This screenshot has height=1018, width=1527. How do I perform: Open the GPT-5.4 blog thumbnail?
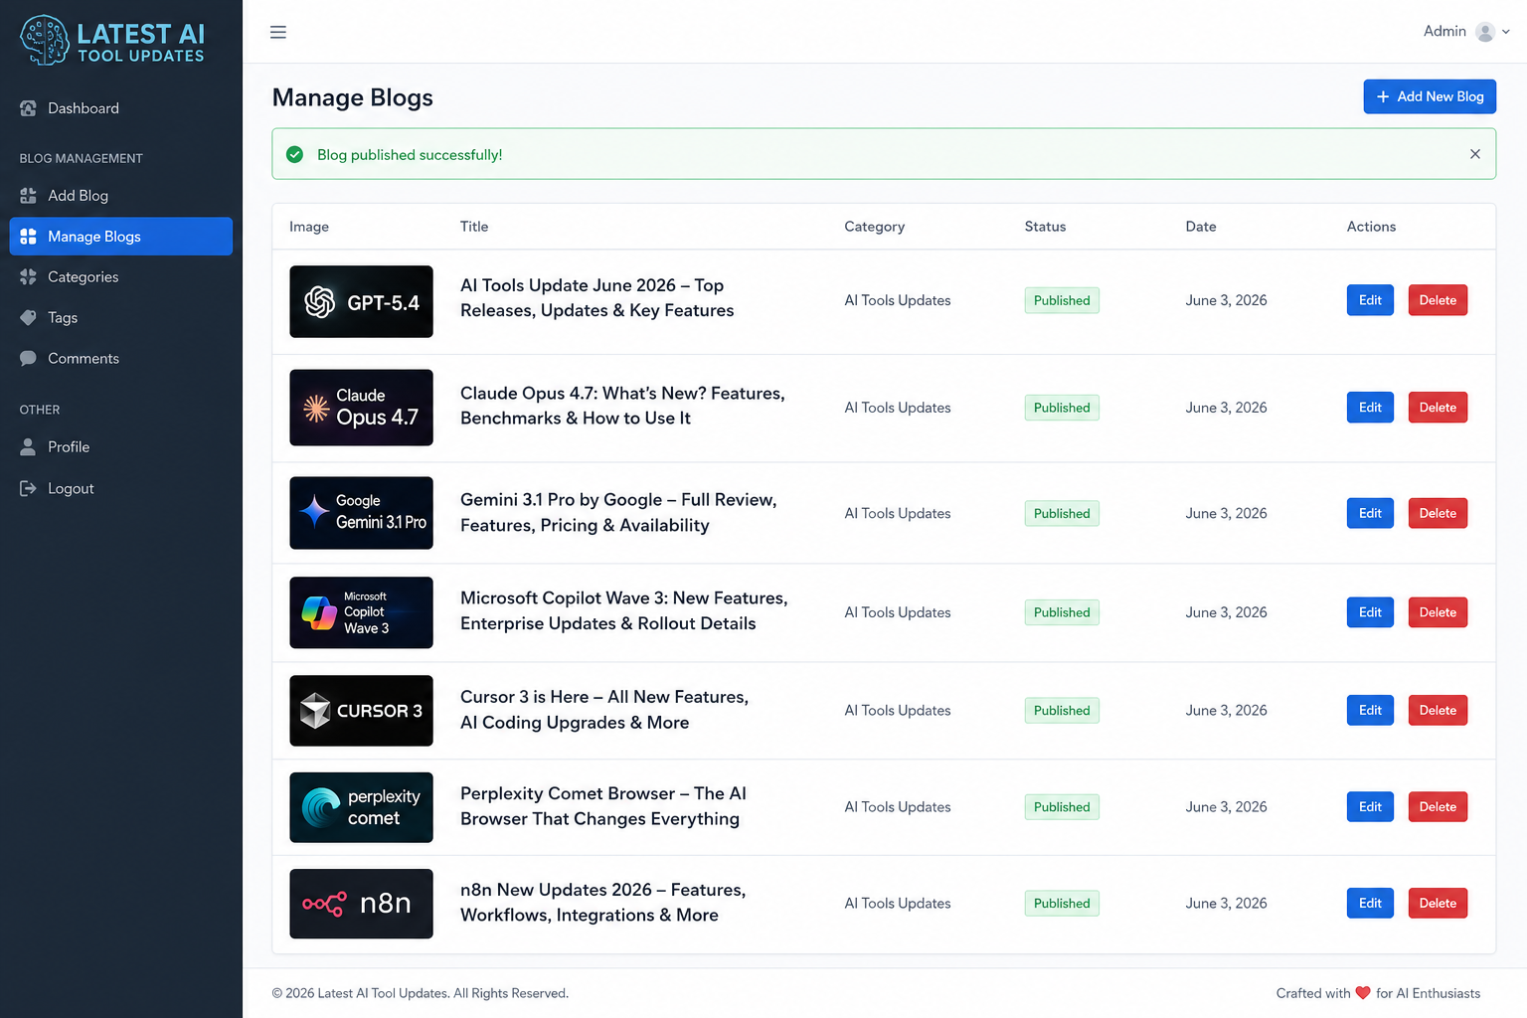click(x=361, y=301)
